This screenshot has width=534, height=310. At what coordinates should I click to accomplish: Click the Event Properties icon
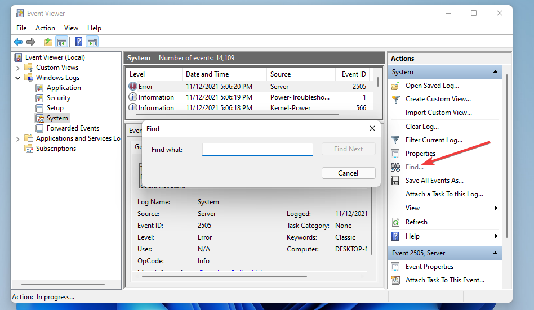pos(395,267)
